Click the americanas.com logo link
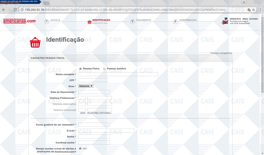264x155 pixels. click(x=19, y=21)
